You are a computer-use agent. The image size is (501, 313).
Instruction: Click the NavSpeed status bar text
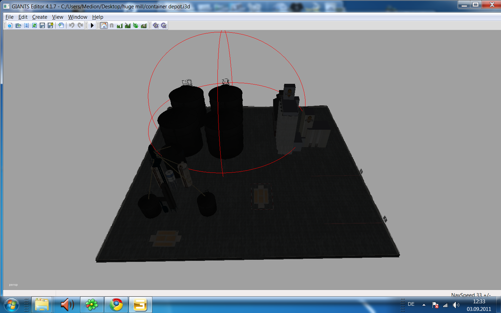click(471, 295)
